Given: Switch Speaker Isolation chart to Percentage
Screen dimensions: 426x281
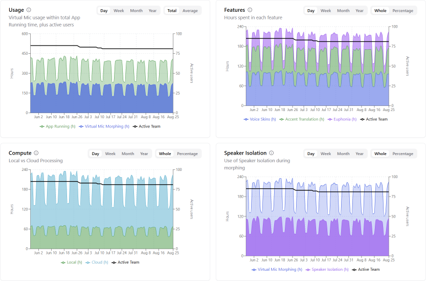Looking at the screenshot, I should [x=403, y=154].
